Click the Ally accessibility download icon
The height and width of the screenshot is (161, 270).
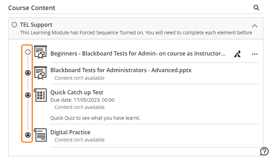(x=237, y=54)
